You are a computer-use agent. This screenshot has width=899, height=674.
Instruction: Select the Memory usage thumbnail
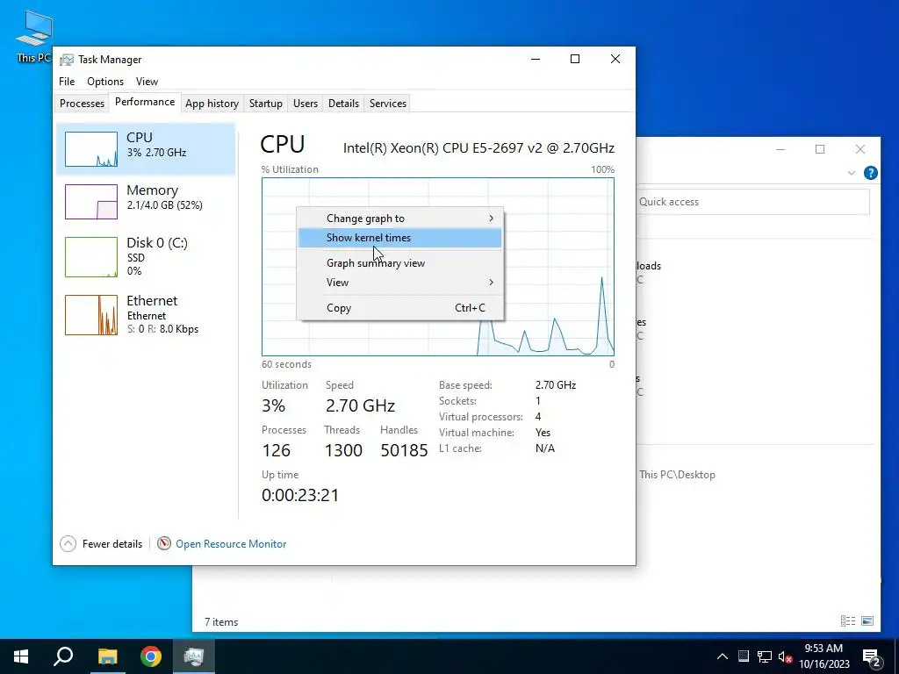(x=91, y=202)
